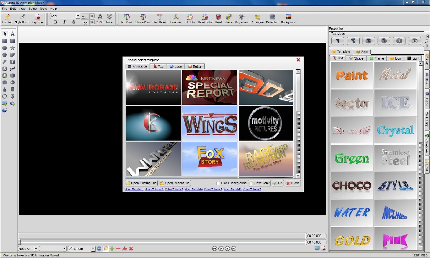This screenshot has width=430, height=258.
Task: Open the Node Ani dropdown
Action: [x=36, y=249]
